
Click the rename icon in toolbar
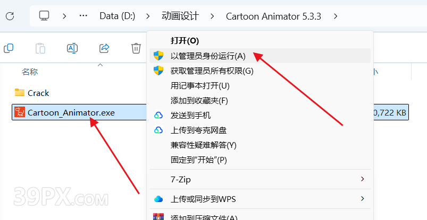pos(72,48)
